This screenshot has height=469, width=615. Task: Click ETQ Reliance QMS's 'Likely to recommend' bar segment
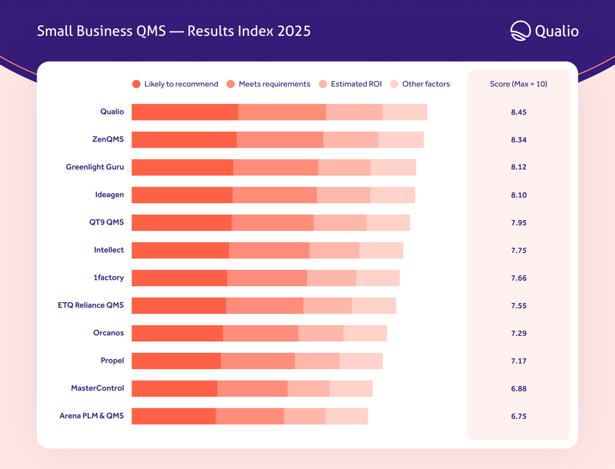(179, 306)
